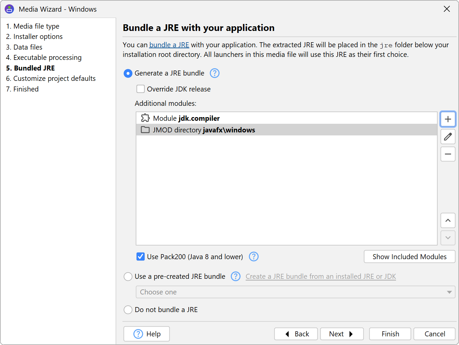Image resolution: width=459 pixels, height=345 pixels.
Task: Open help icon beside Use Pack200 option
Action: pos(254,257)
